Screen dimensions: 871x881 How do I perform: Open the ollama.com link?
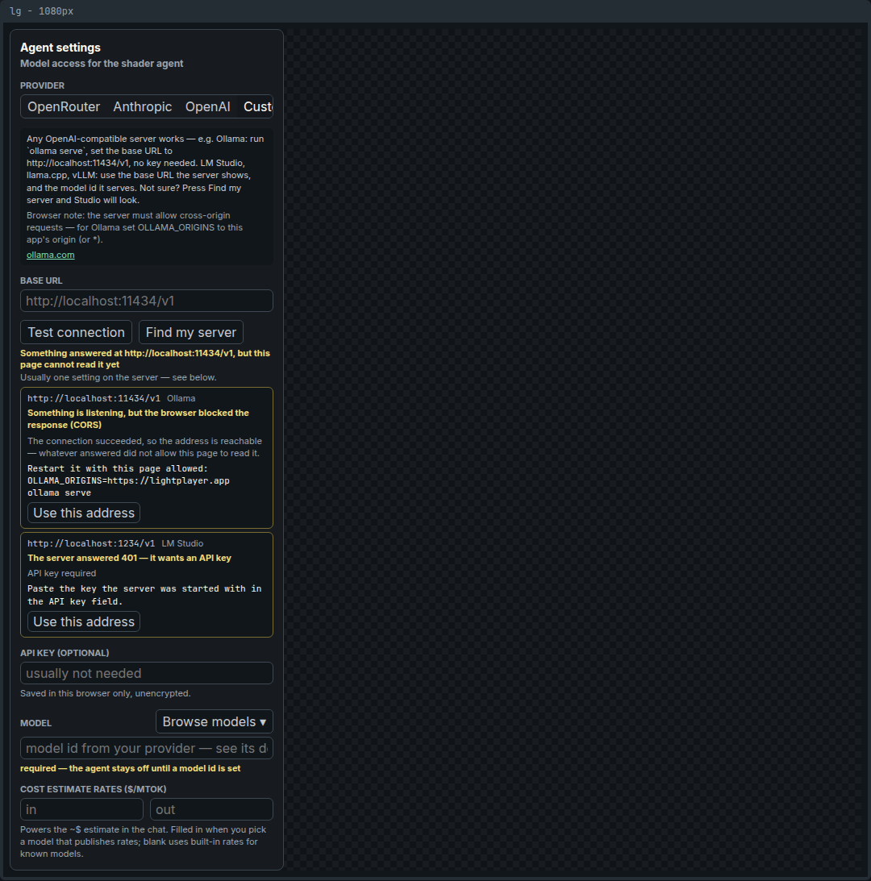[x=51, y=255]
